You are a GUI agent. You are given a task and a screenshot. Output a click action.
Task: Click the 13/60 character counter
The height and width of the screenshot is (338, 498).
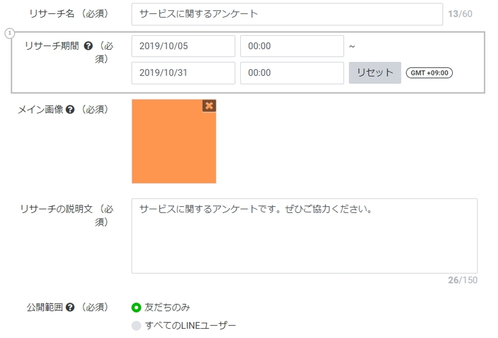pyautogui.click(x=460, y=14)
